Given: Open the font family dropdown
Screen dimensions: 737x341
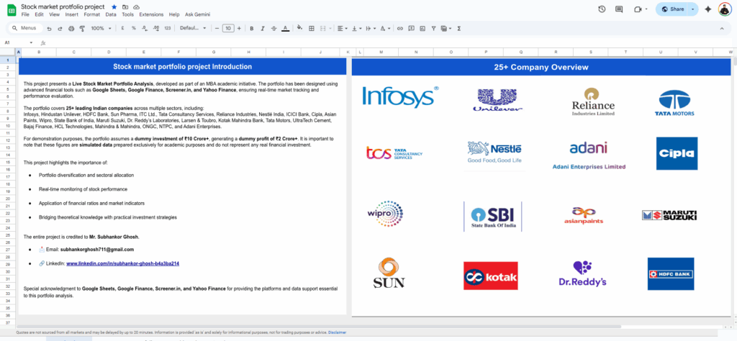Looking at the screenshot, I should point(192,28).
